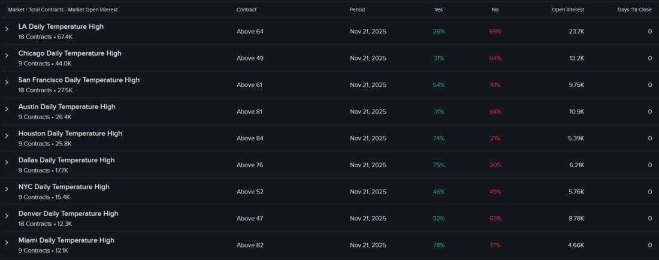This screenshot has width=659, height=260.
Task: Expand the Denver Daily Temperature High row
Action: click(x=7, y=216)
